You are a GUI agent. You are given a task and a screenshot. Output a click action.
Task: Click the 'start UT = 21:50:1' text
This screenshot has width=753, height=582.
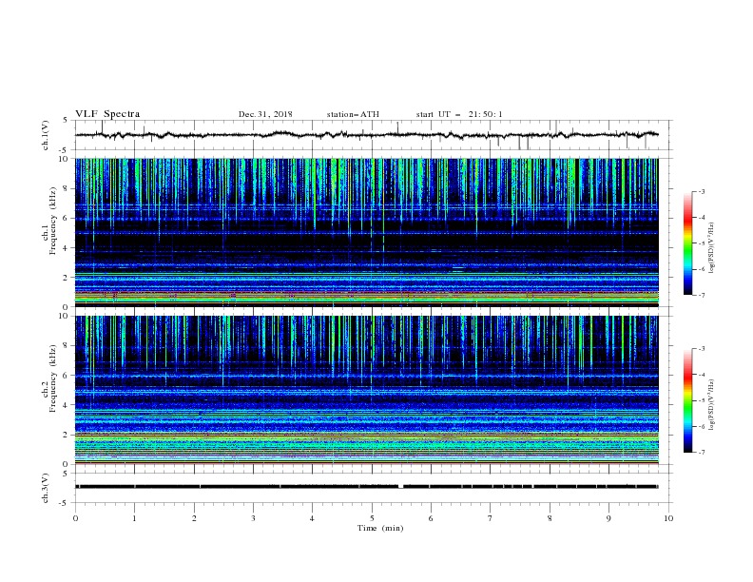[x=459, y=114]
